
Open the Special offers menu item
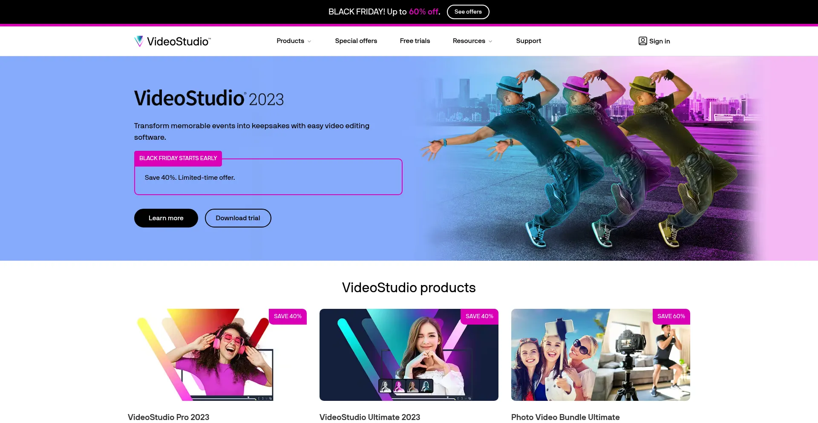[x=356, y=41]
